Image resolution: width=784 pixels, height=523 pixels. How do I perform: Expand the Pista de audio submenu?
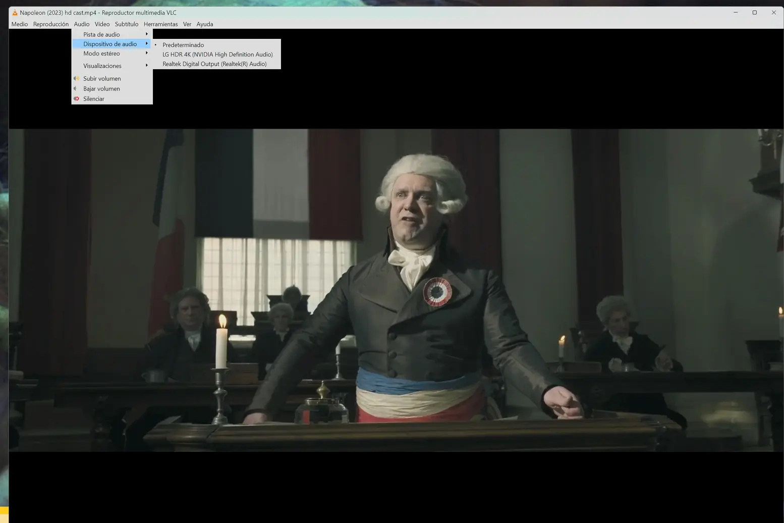(x=112, y=34)
